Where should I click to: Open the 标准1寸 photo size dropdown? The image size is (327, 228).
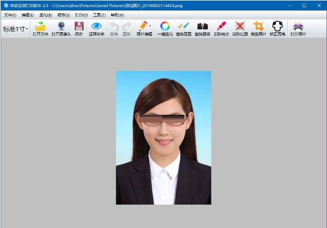pyautogui.click(x=15, y=28)
